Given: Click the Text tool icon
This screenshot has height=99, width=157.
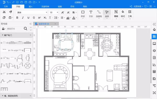Looking at the screenshot, I should pyautogui.click(x=91, y=14).
